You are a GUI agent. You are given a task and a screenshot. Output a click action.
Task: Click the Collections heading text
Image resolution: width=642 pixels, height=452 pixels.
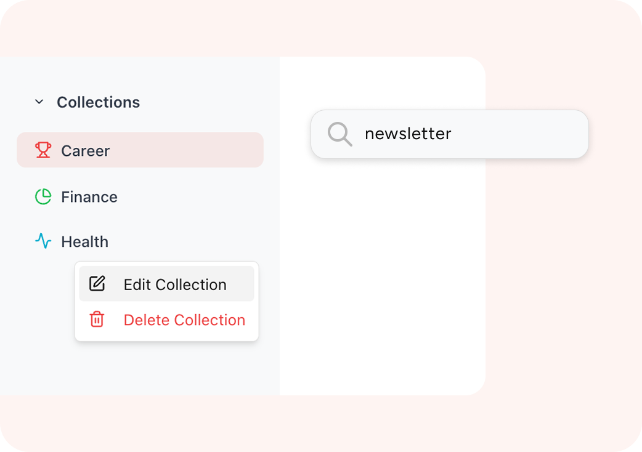click(x=98, y=102)
